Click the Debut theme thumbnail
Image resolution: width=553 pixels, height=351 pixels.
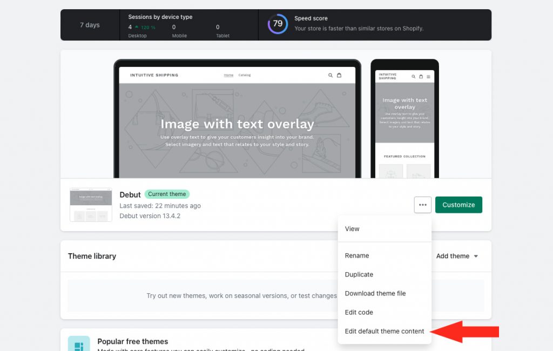91,205
